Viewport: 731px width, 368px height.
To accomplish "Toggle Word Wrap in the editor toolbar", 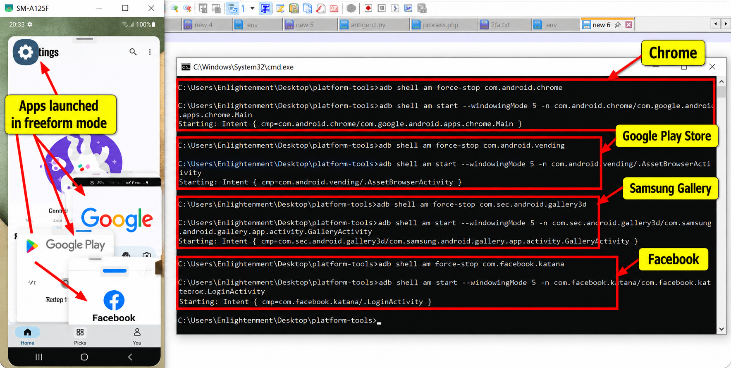I will click(x=233, y=8).
